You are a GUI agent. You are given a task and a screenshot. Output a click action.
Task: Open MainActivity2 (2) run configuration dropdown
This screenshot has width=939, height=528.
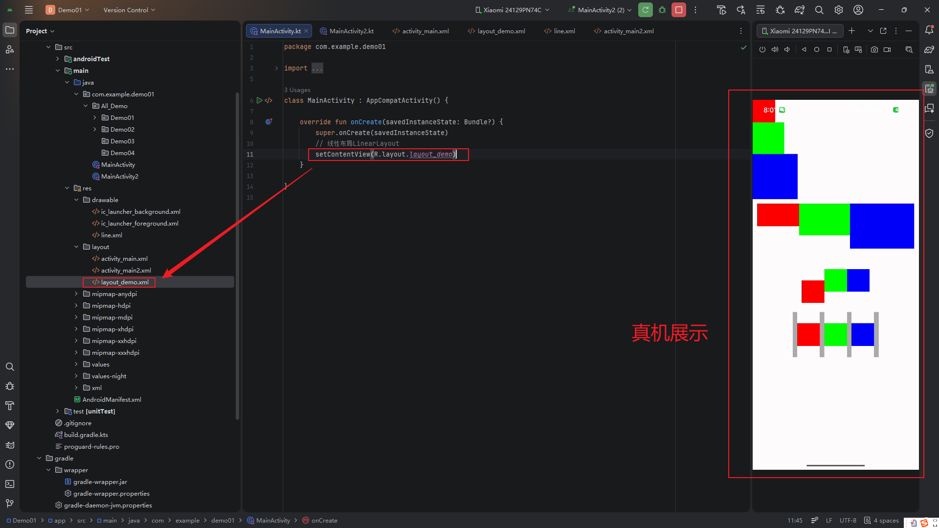coord(600,10)
